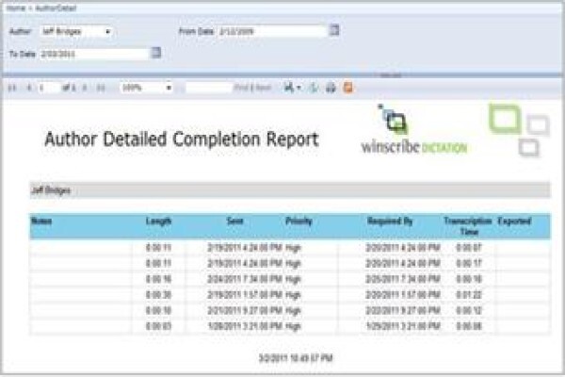
Task: Click the Length value in the 1:57 PM row
Action: [x=158, y=295]
